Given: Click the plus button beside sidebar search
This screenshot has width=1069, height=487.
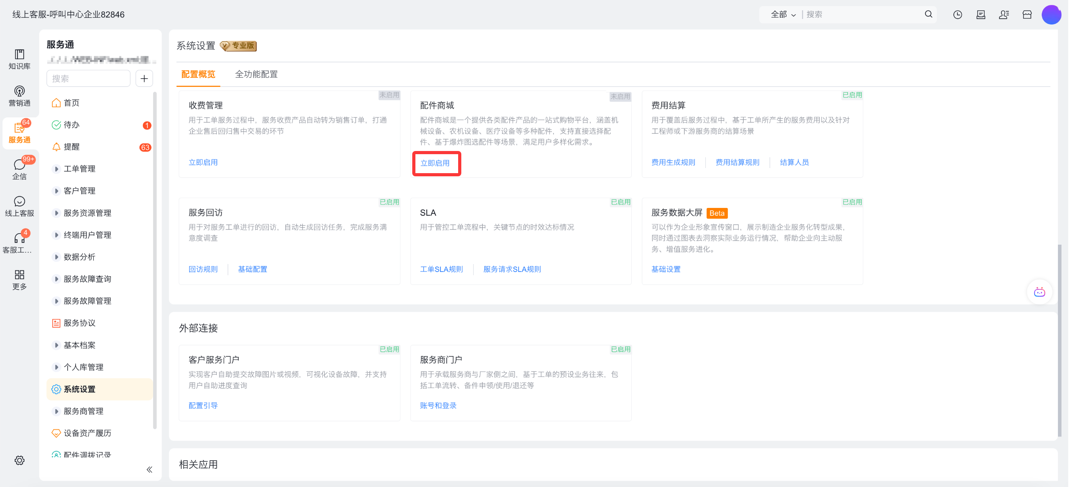Looking at the screenshot, I should point(144,78).
